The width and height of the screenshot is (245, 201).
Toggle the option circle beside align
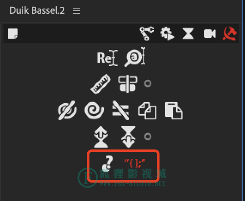[x=148, y=83]
